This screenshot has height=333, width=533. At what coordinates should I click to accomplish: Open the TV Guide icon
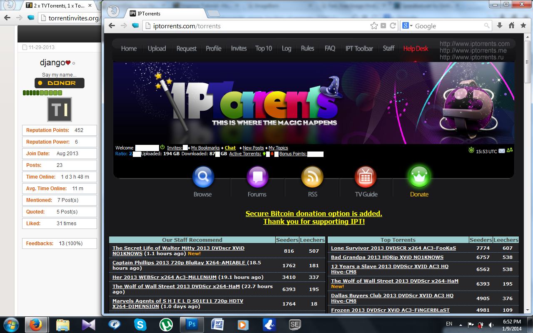[366, 177]
